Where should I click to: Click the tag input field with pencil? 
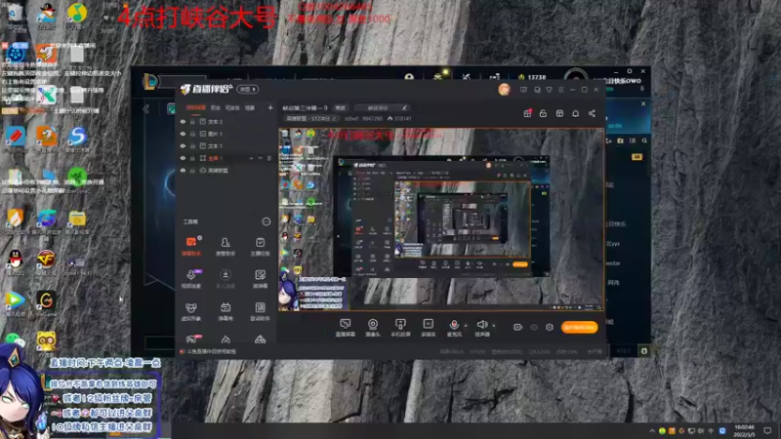point(382,107)
